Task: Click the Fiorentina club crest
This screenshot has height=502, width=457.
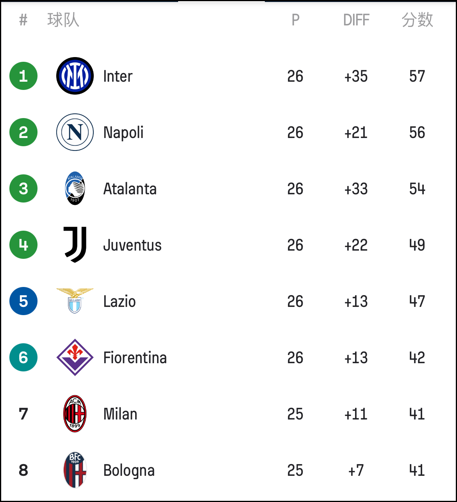Action: click(75, 357)
